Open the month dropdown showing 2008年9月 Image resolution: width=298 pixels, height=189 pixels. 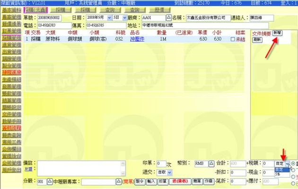[110, 17]
